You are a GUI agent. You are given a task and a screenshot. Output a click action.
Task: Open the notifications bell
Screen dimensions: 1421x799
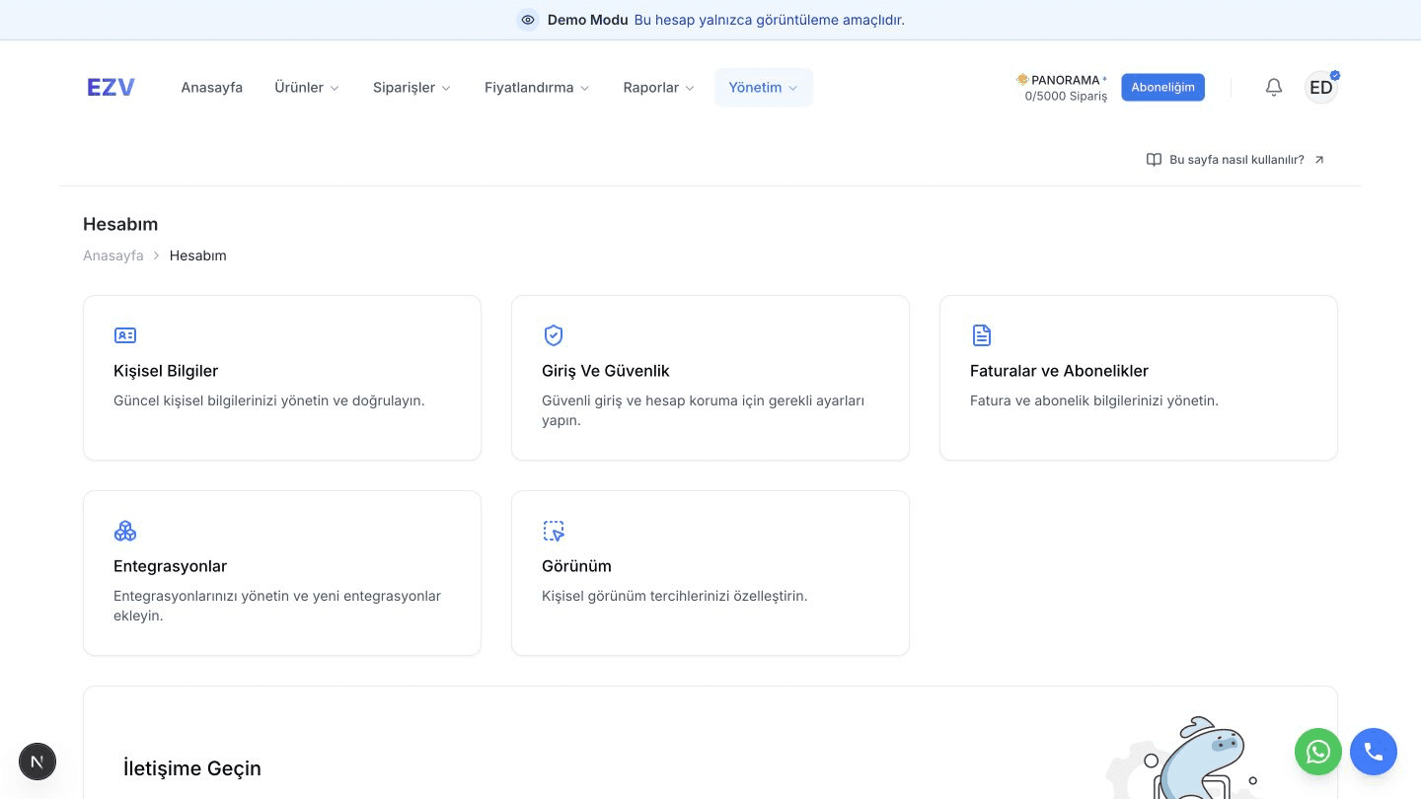coord(1274,87)
